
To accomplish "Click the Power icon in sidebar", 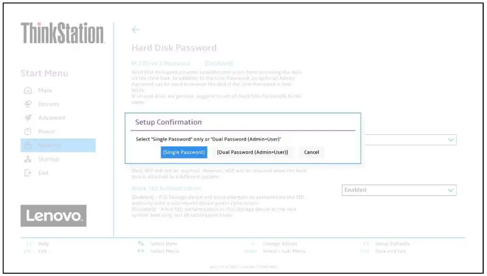I will click(28, 131).
